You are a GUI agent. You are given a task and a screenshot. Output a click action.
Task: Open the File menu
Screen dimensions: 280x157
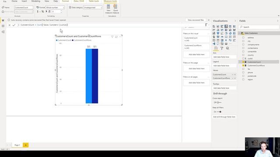click(5, 1)
